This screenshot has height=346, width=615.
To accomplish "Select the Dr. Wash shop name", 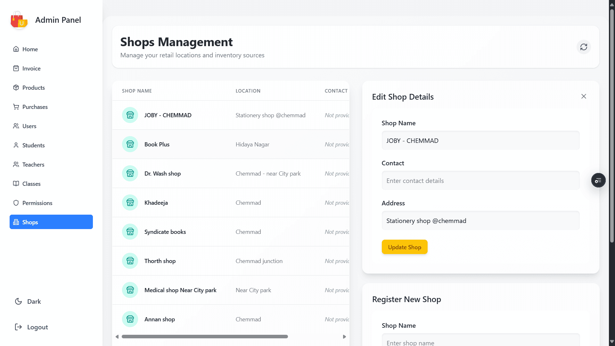I will click(162, 173).
